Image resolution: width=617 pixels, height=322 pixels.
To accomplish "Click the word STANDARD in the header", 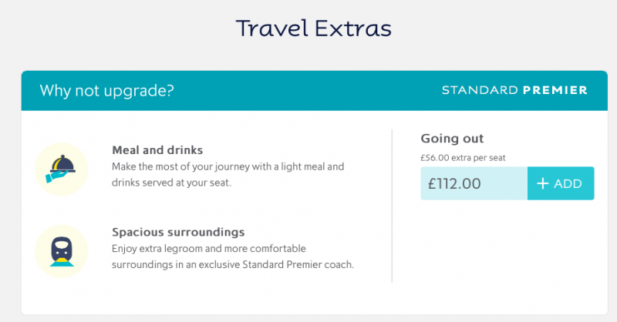I will point(480,90).
